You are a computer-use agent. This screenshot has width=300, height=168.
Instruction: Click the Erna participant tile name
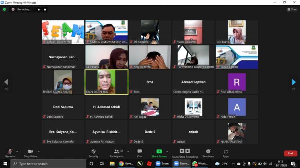pyautogui.click(x=150, y=82)
